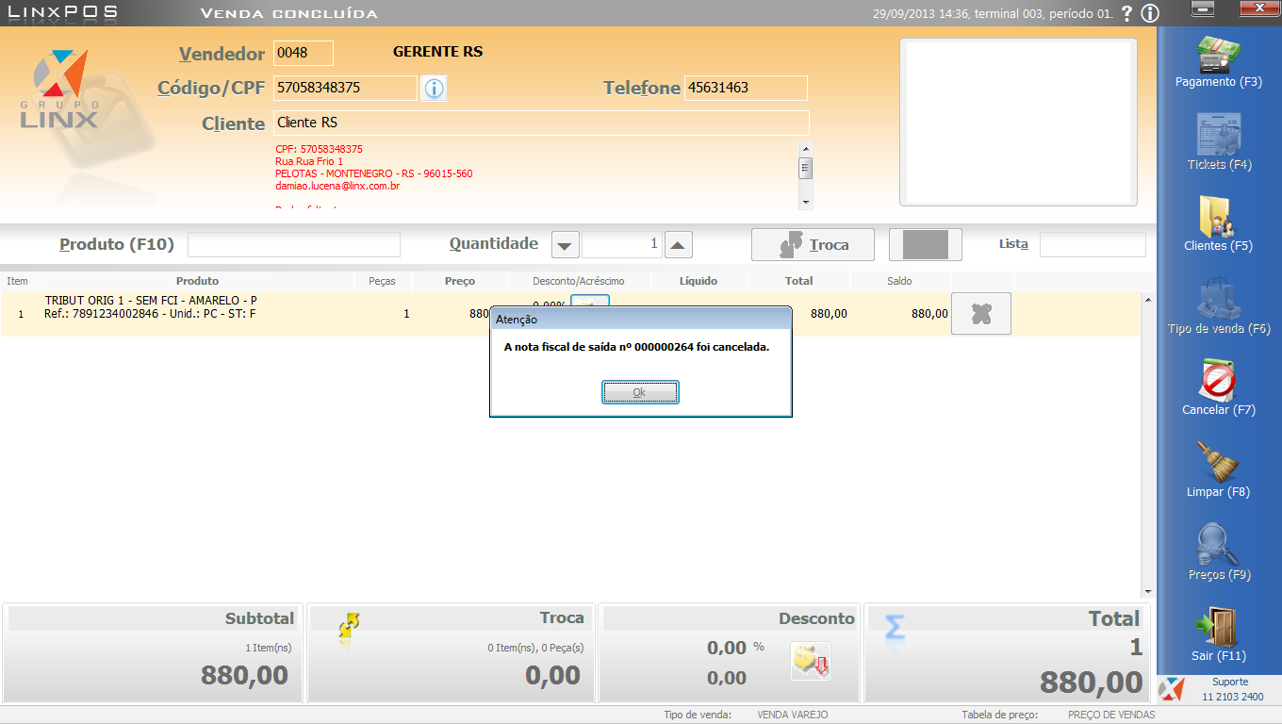Click the Troca exchange button
This screenshot has width=1282, height=724.
[813, 245]
